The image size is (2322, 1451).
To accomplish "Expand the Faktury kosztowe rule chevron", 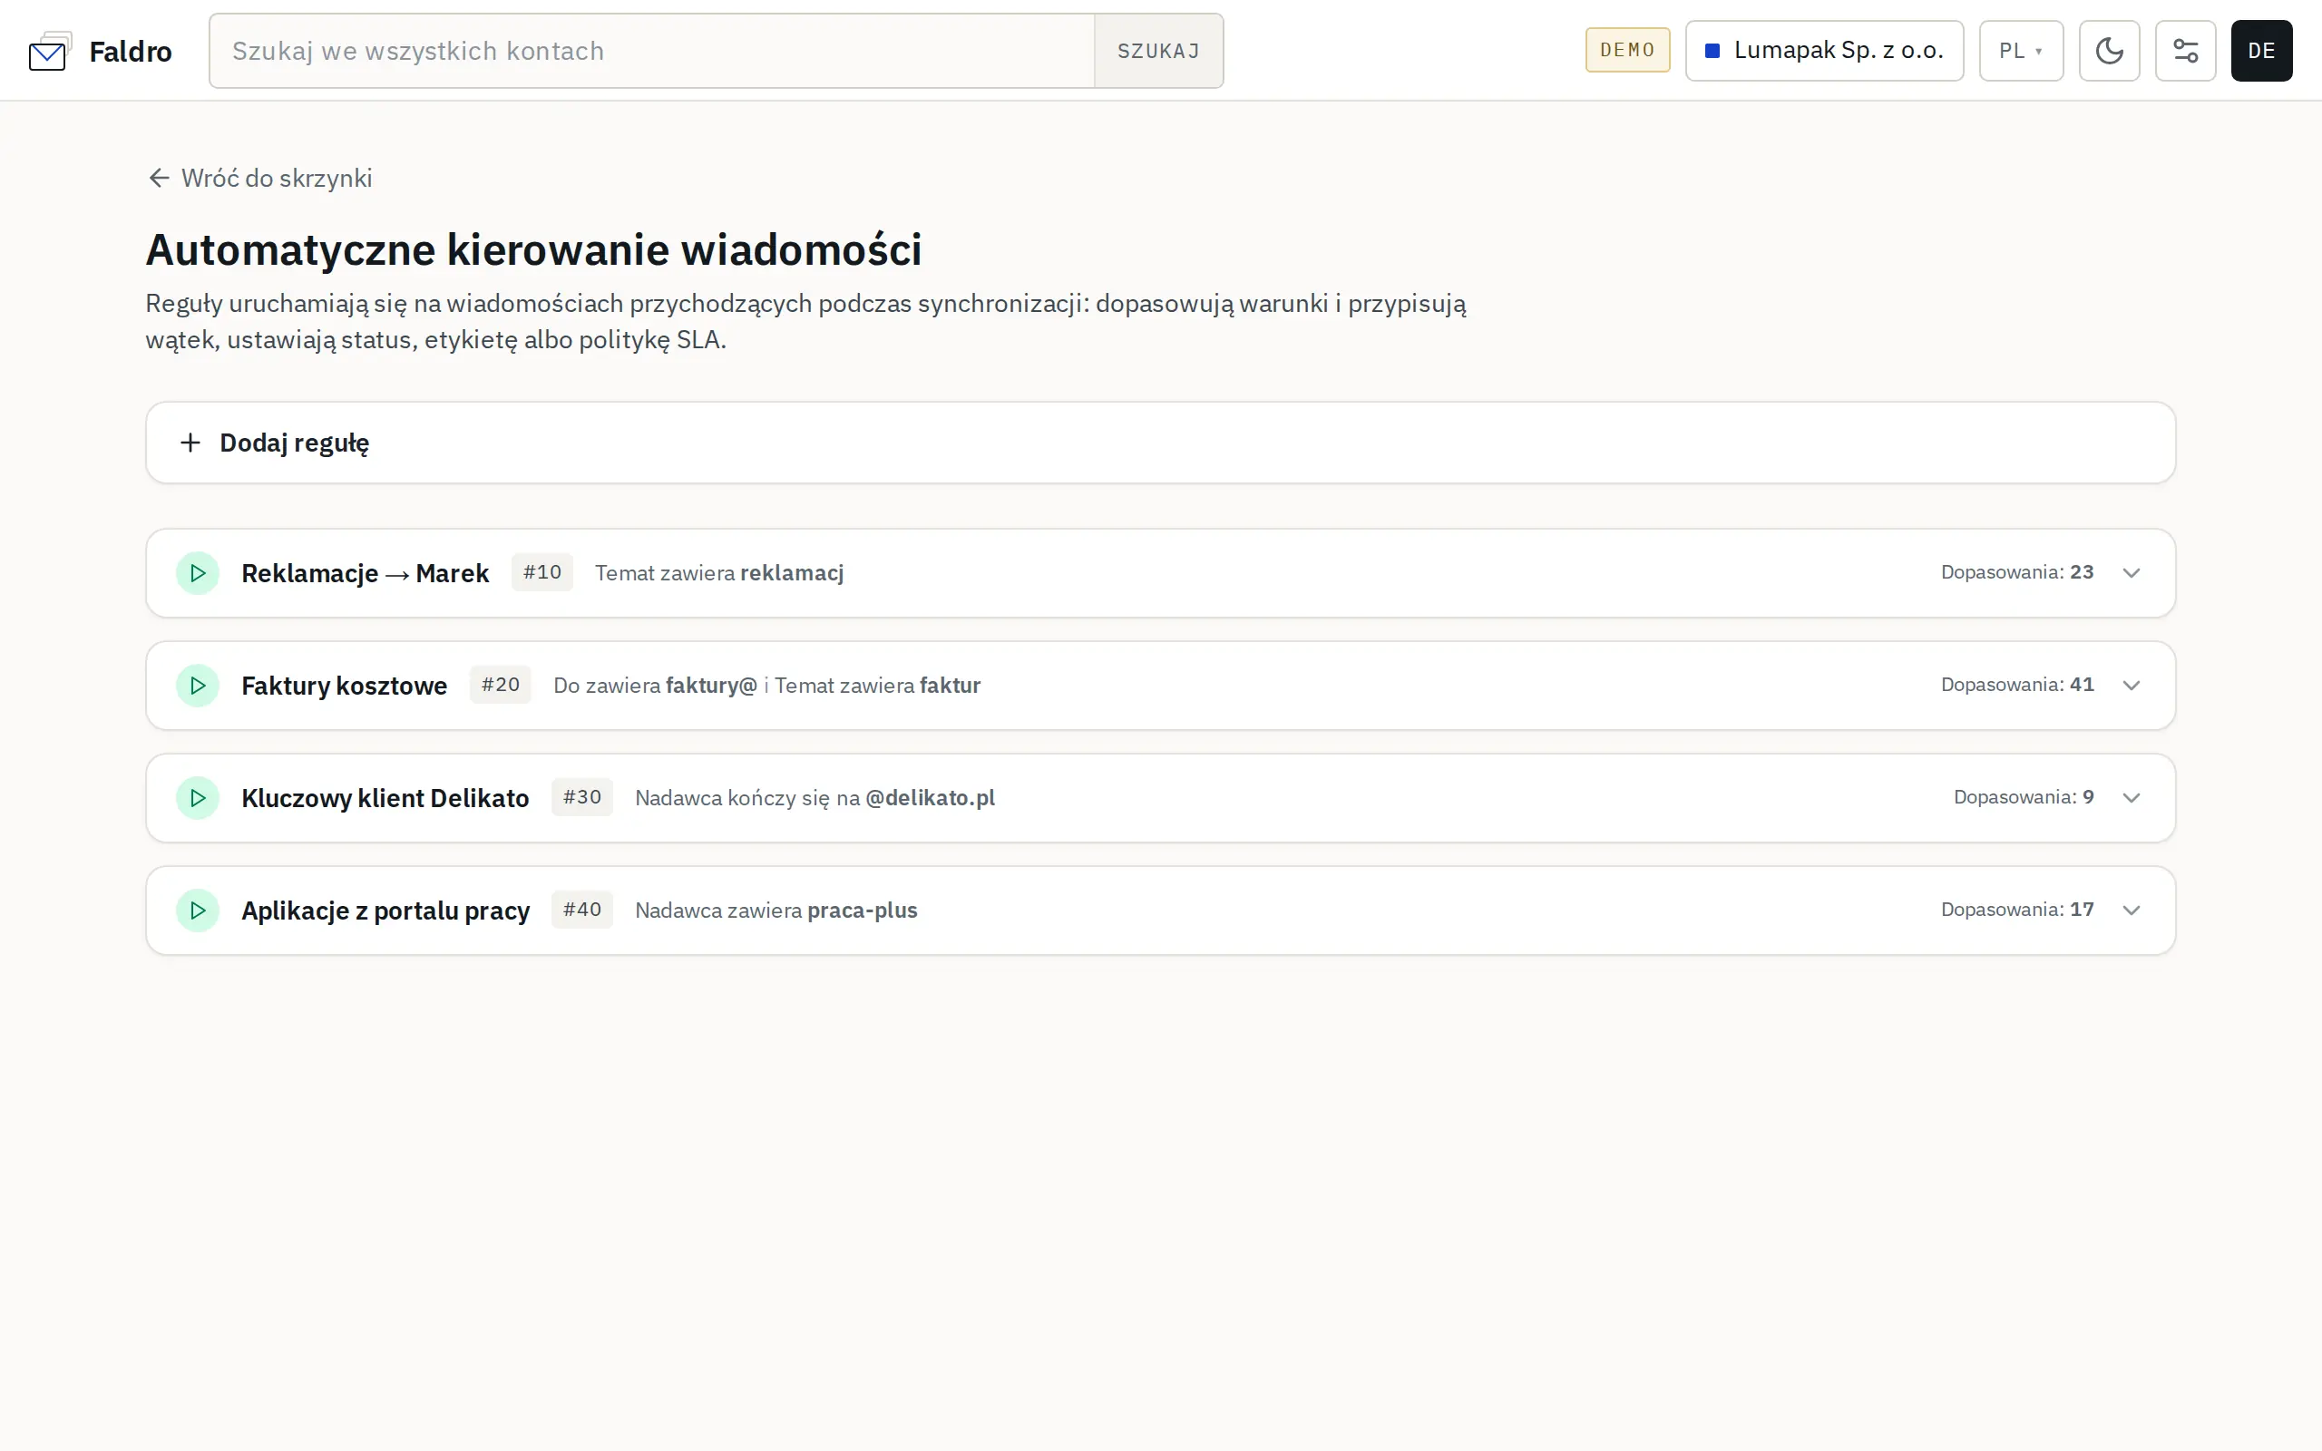I will 2131,686.
